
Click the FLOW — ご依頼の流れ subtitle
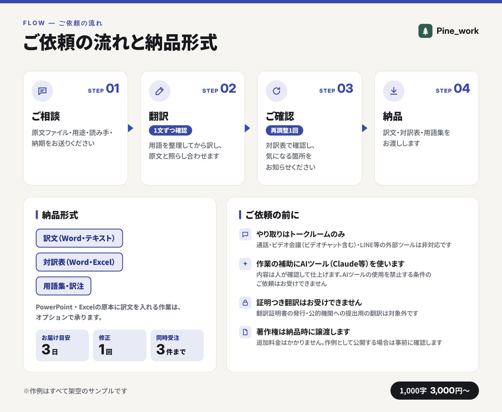[63, 23]
